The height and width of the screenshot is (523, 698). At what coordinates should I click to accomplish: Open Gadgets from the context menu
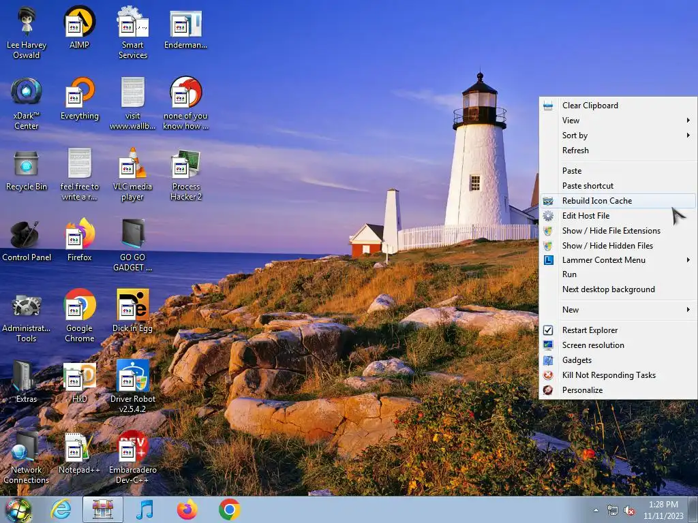tap(618, 360)
